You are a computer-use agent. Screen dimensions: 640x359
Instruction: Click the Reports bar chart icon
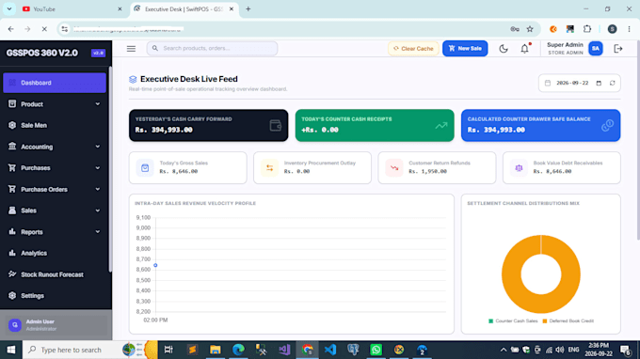pyautogui.click(x=12, y=231)
